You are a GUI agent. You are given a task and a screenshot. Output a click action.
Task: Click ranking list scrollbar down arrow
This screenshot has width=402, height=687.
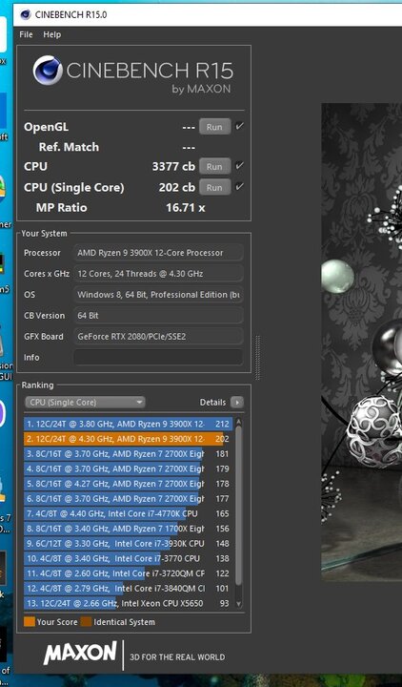238,604
